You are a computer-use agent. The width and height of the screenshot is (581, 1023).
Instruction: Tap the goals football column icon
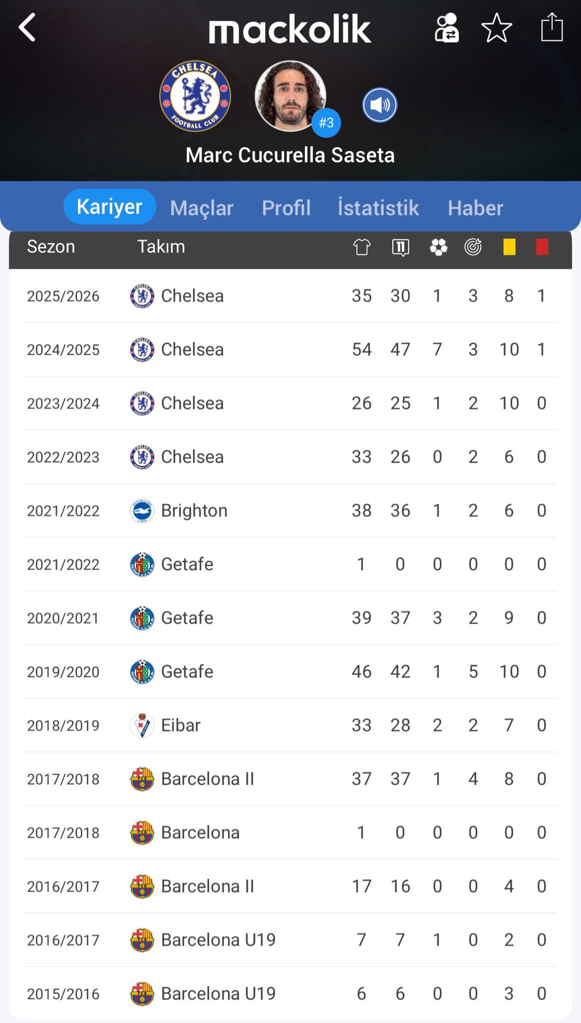438,247
